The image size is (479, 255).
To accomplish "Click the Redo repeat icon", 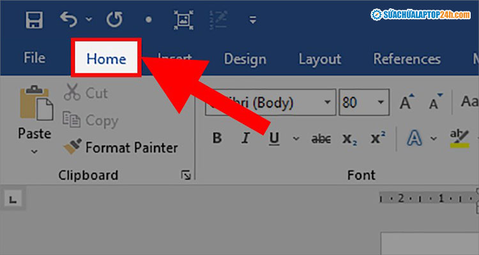I will pos(114,20).
